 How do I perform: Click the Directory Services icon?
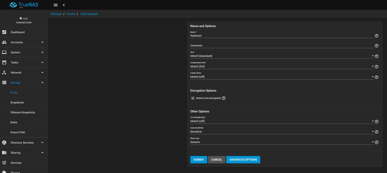pos(4,142)
